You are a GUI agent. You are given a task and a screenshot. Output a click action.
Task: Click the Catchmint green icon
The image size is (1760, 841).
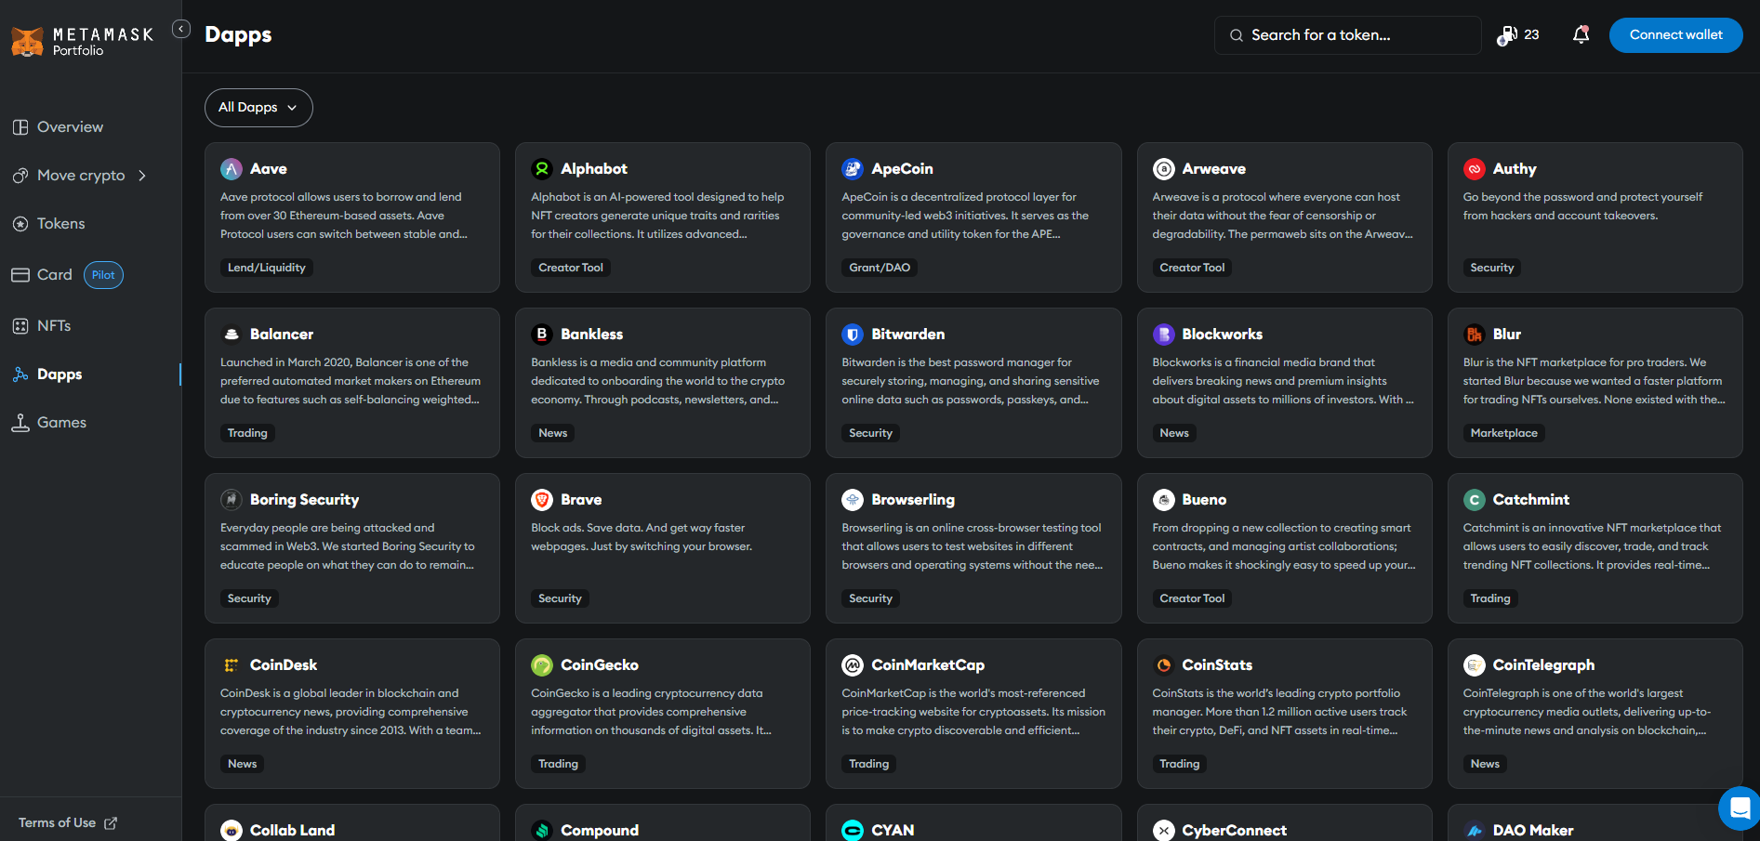1474,499
